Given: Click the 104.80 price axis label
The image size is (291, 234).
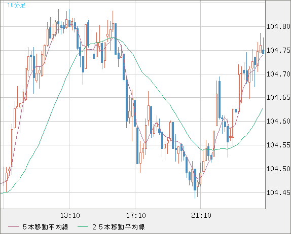Looking at the screenshot, I should (278, 26).
